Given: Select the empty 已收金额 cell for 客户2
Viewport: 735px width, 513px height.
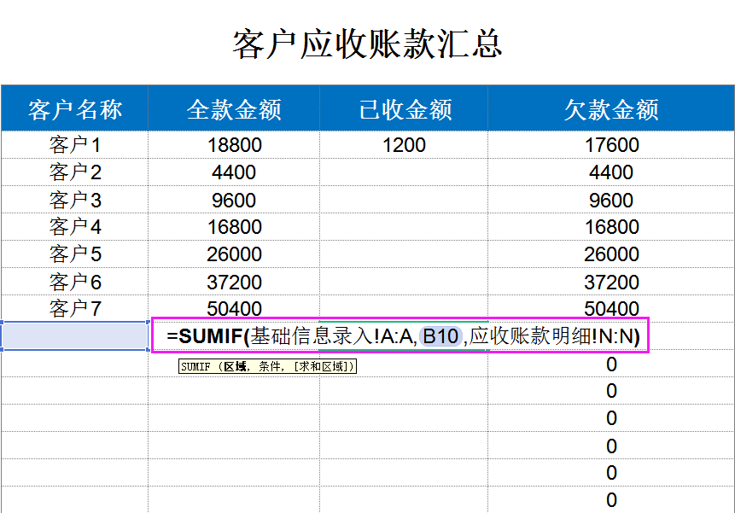Looking at the screenshot, I should tap(404, 172).
